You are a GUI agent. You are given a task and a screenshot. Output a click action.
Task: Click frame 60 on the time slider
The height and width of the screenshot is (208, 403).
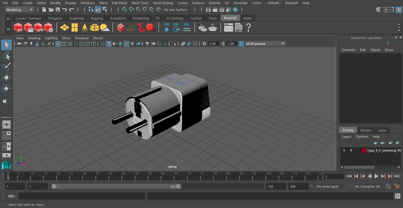click(x=163, y=176)
